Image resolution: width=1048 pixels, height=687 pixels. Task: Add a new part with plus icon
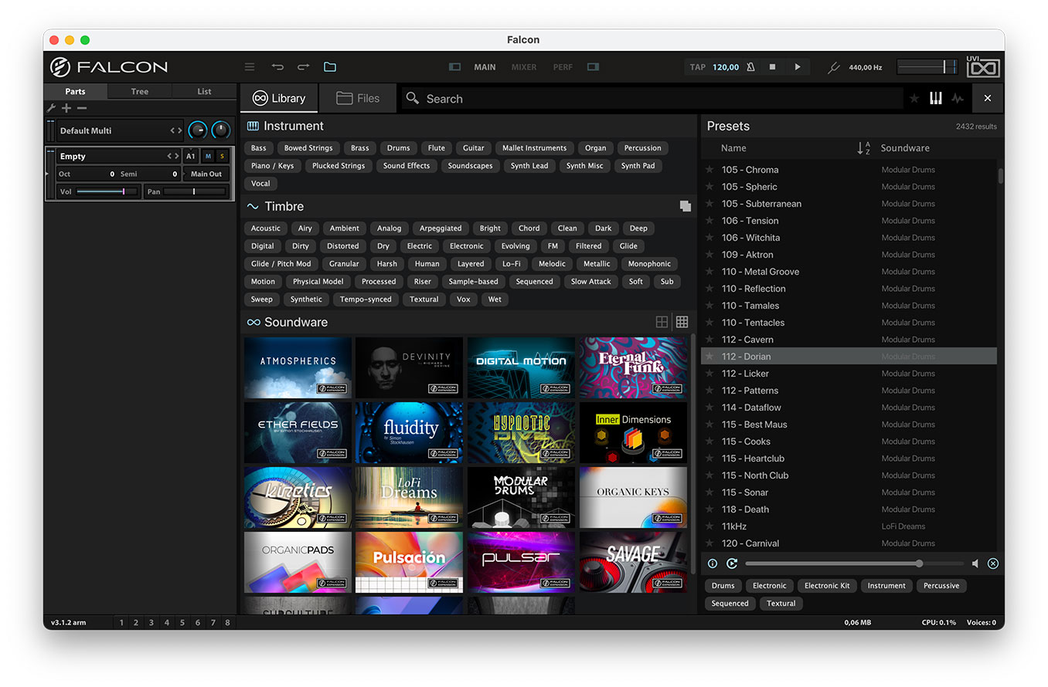click(x=66, y=108)
